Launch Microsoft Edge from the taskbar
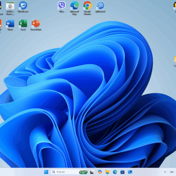Viewport: 176px width, 176px height. coord(115,172)
